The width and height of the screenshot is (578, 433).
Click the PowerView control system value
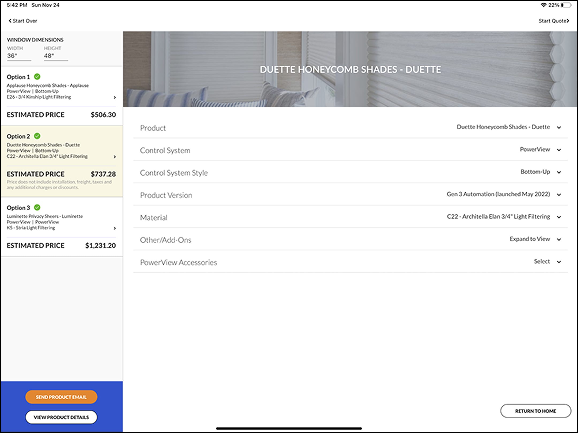[535, 149]
